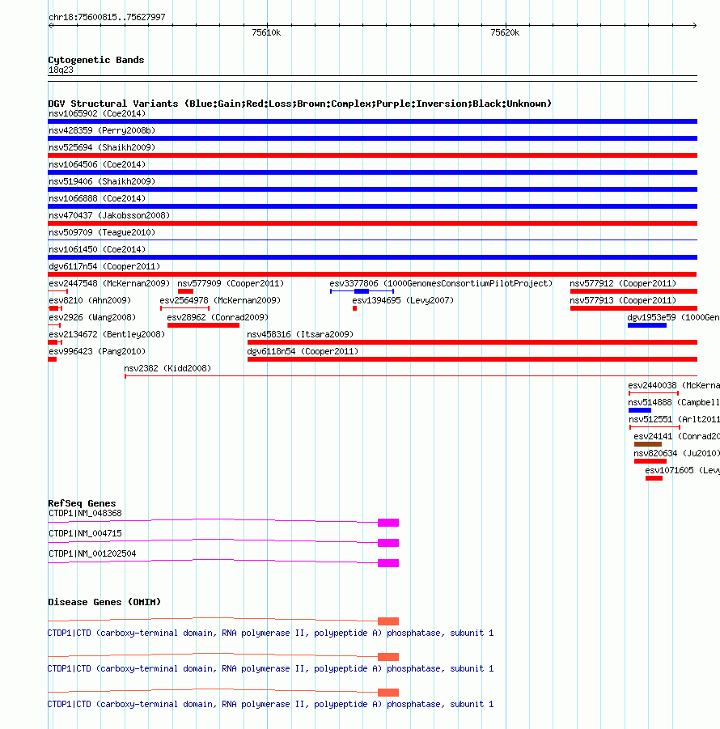The width and height of the screenshot is (720, 729).
Task: Click the nsv514888 (Campbell) label
Action: coord(674,403)
